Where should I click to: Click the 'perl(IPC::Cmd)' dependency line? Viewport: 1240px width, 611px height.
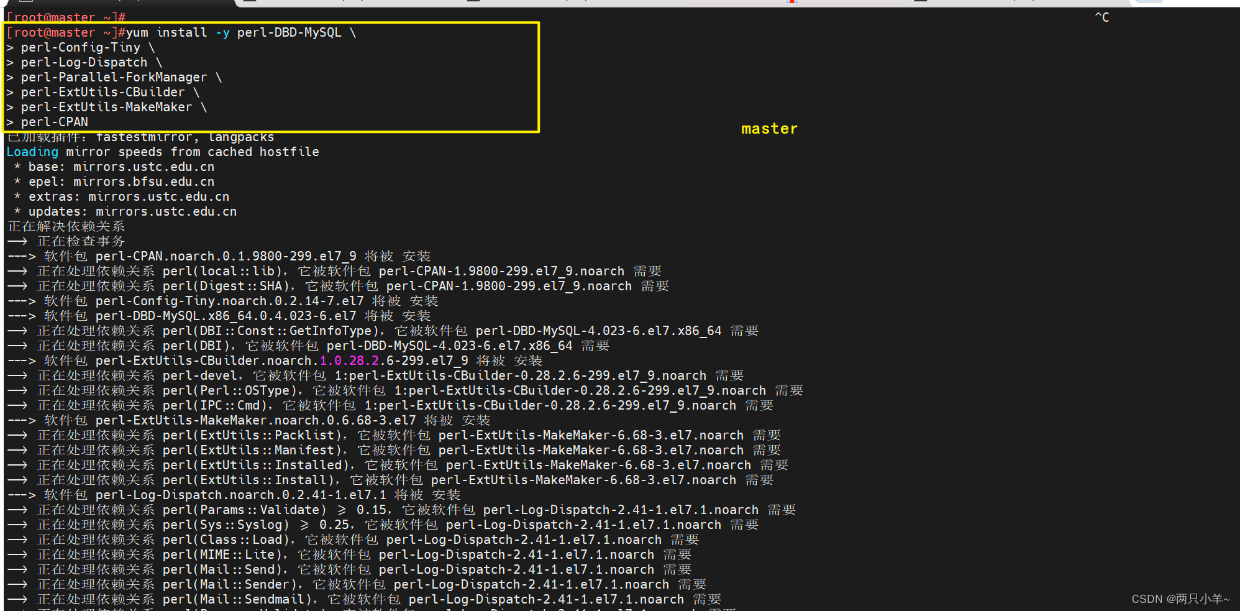tap(390, 405)
